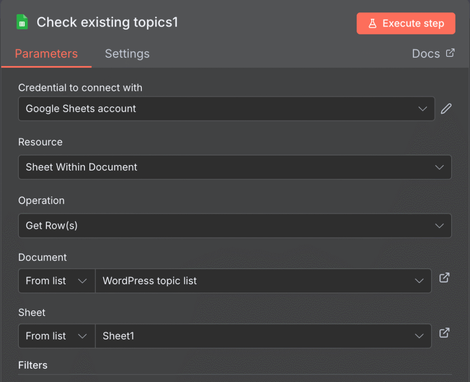Switch to the Settings tab
470x382 pixels.
tap(127, 54)
